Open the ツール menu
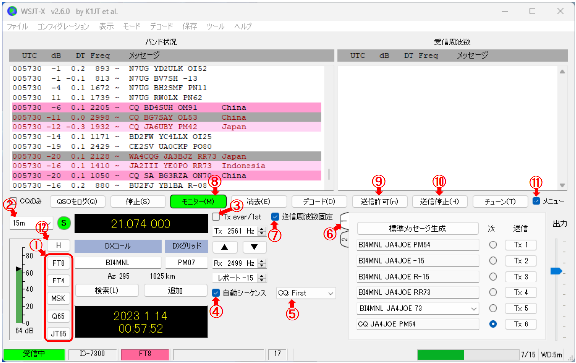 [215, 27]
